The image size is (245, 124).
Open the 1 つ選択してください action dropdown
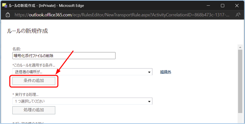point(82,101)
